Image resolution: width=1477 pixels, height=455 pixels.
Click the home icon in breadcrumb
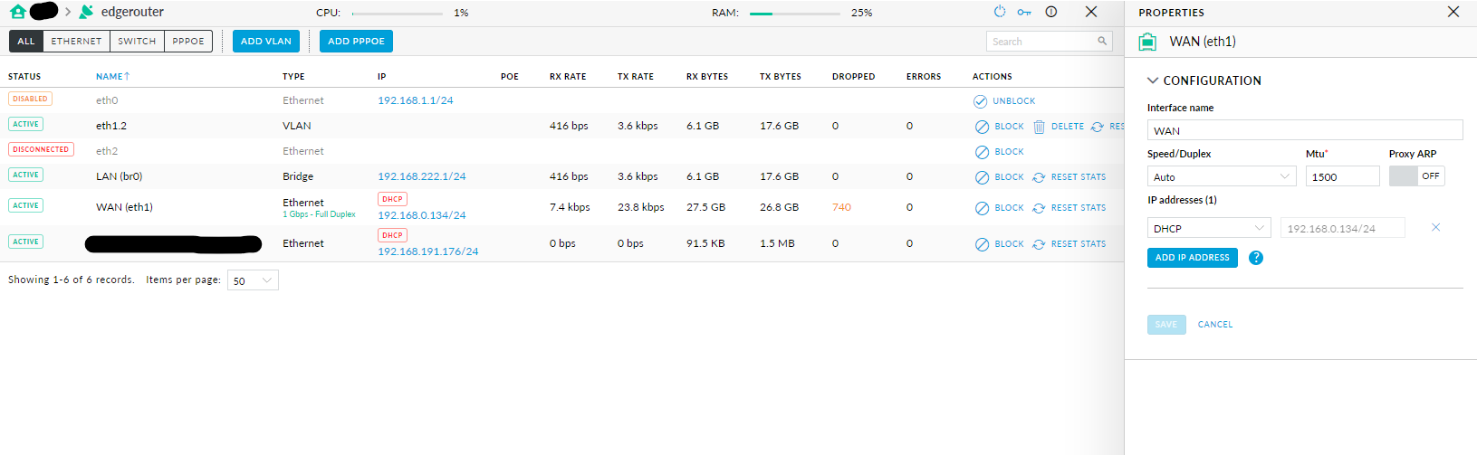tap(17, 12)
